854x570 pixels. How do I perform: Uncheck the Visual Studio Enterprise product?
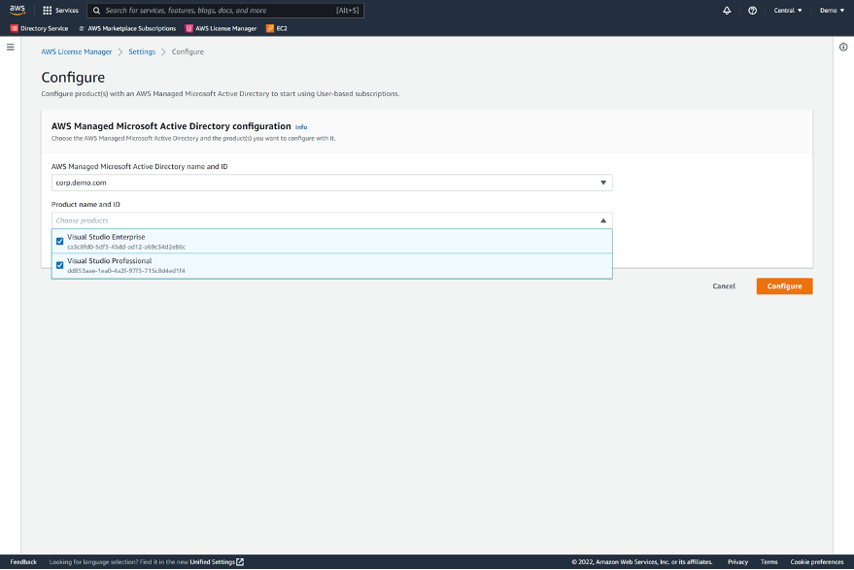[59, 241]
